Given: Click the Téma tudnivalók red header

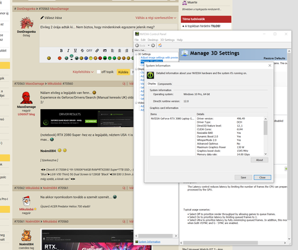Looking at the screenshot, I should click(x=206, y=19).
